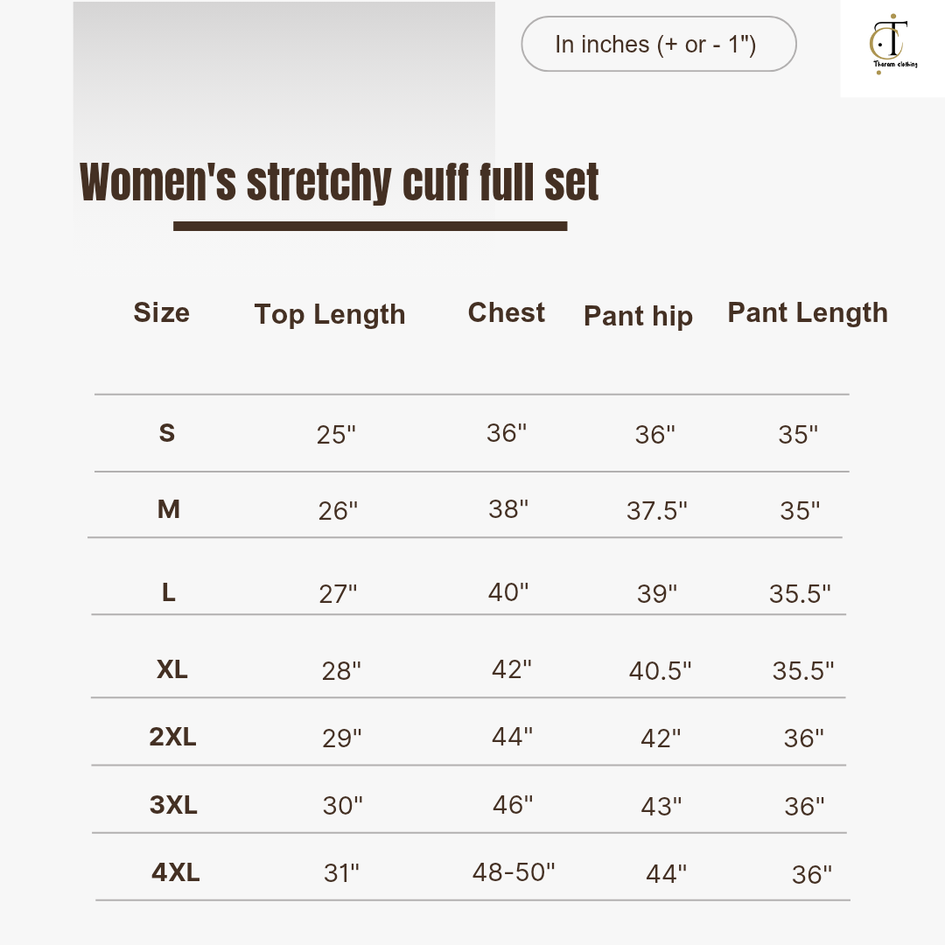Click the Pant hip column header
The image size is (945, 945).
tap(638, 316)
